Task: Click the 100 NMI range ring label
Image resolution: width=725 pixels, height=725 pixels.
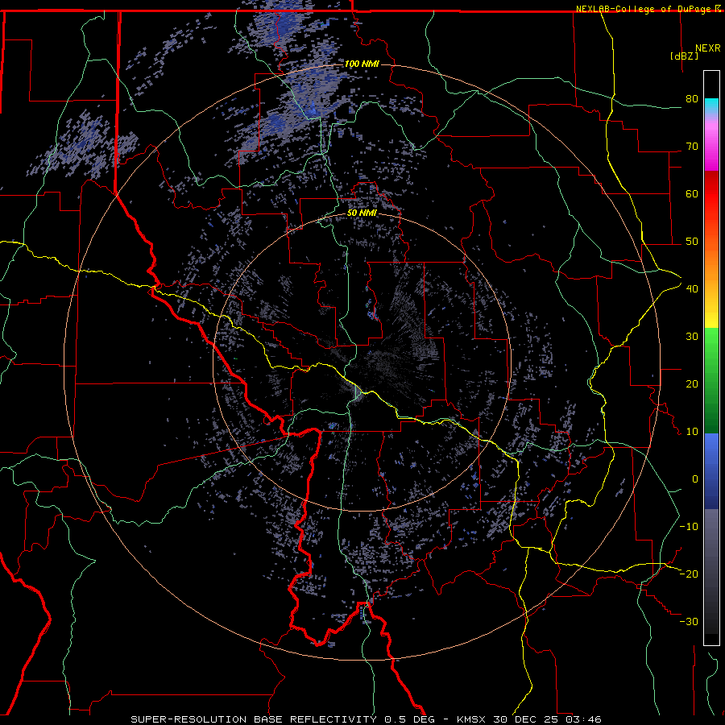Action: coord(362,64)
